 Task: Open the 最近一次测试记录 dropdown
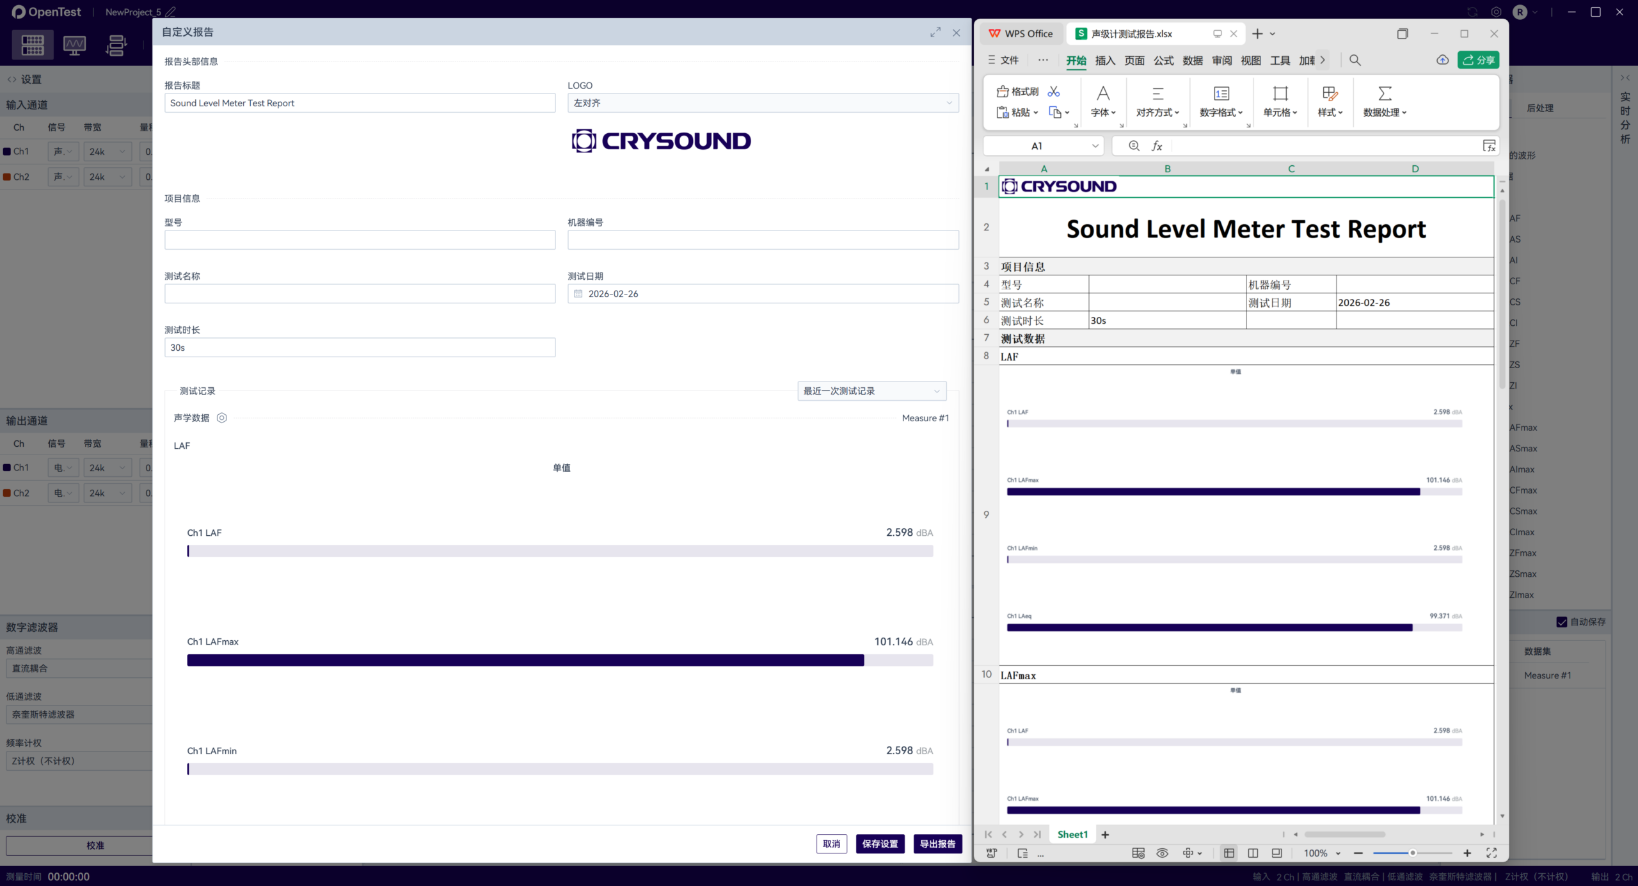pyautogui.click(x=871, y=391)
